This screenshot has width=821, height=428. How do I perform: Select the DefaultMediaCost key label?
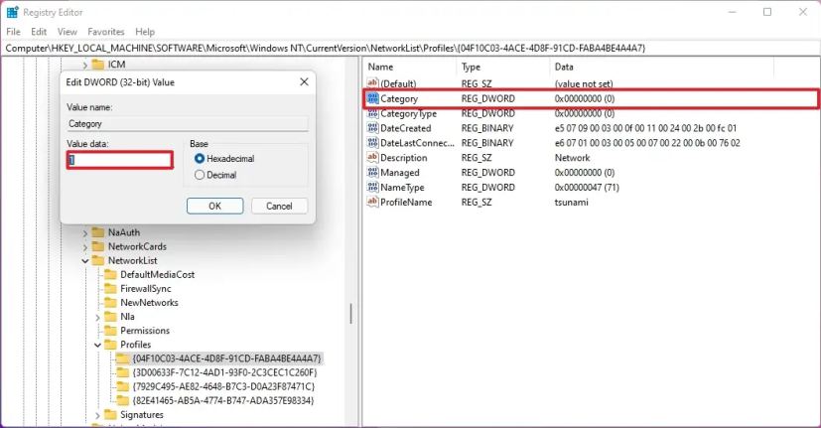(x=157, y=274)
